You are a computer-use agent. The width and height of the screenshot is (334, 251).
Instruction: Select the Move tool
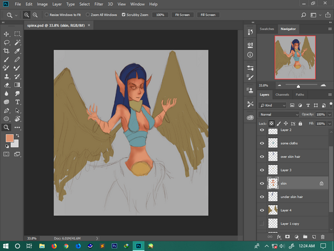pos(6,34)
